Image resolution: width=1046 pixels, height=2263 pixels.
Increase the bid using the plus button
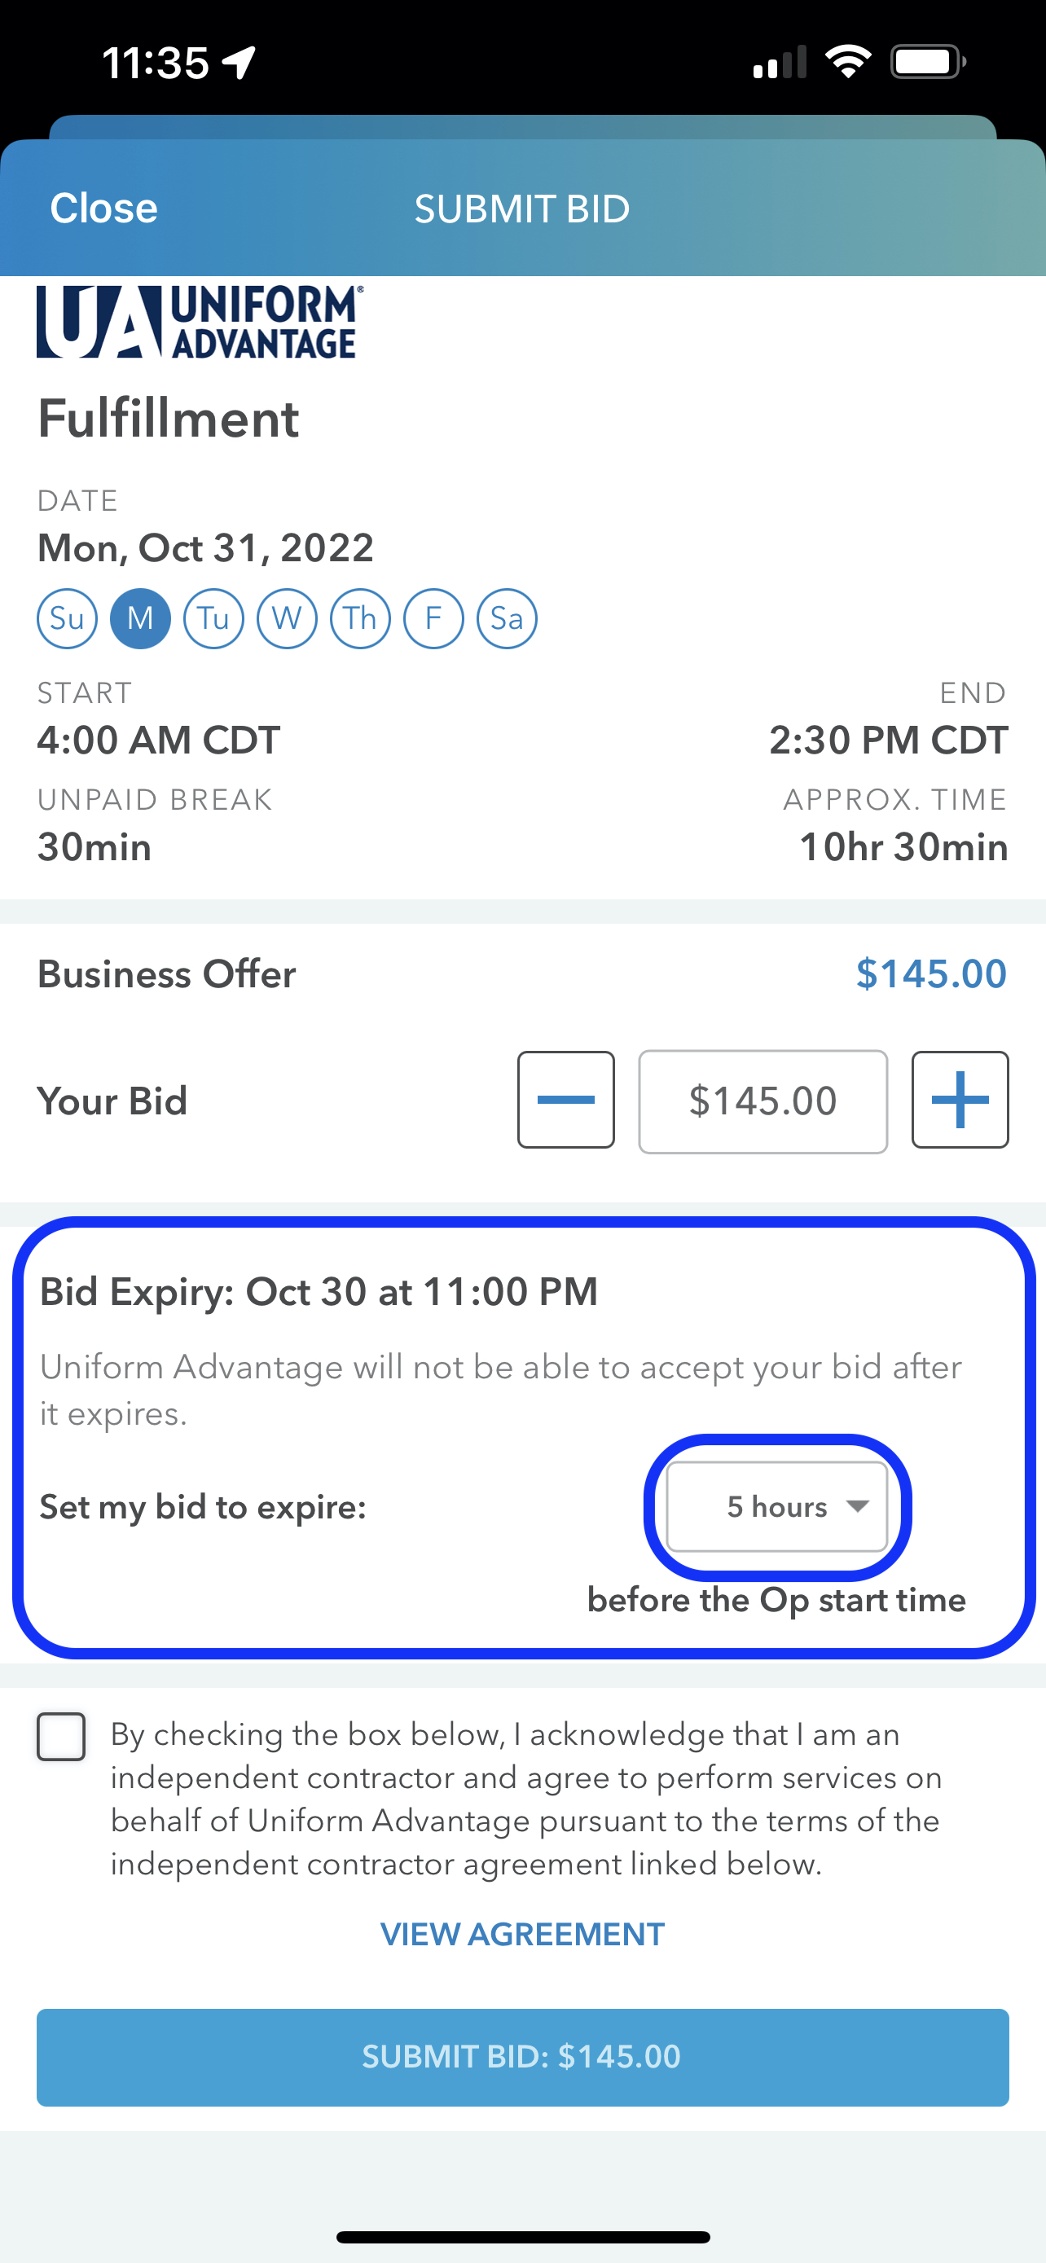tap(960, 1100)
